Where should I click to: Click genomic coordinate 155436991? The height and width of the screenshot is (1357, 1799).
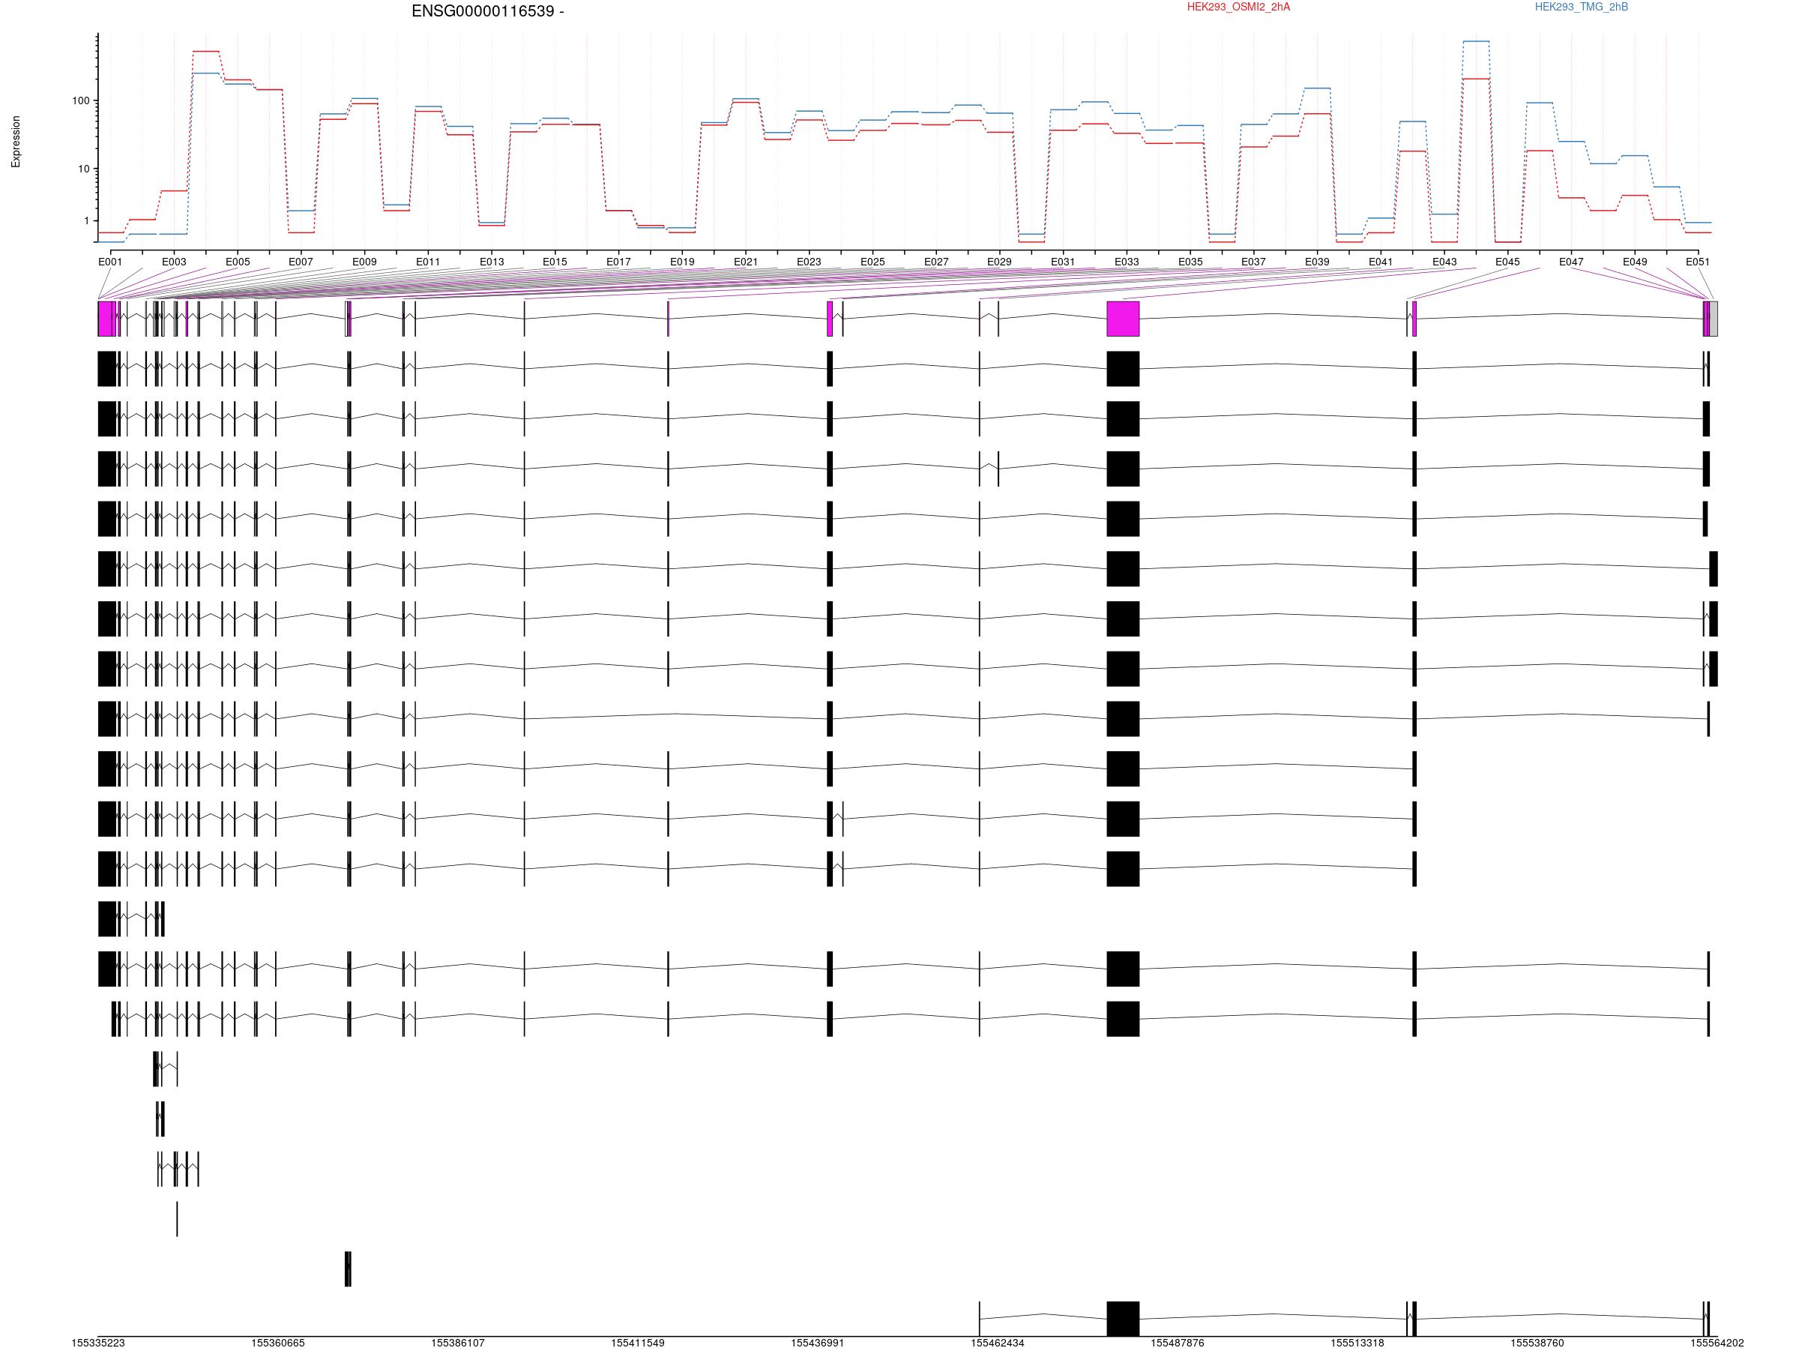(817, 1344)
